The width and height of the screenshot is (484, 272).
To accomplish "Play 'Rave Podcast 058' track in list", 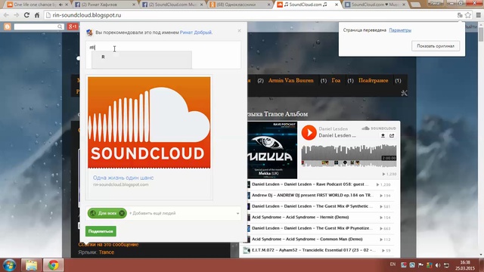I will (x=310, y=184).
